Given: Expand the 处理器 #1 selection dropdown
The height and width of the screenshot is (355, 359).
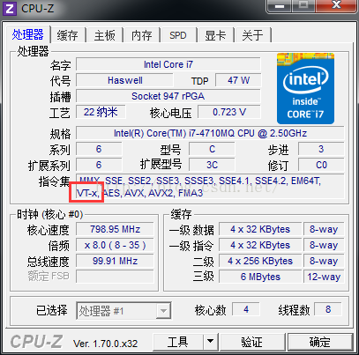Looking at the screenshot, I should (163, 310).
